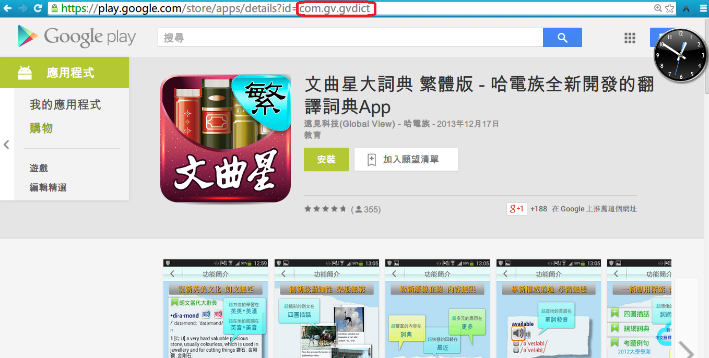Open the 應用程式 category header
Screen dimensions: 709x358
coord(64,73)
